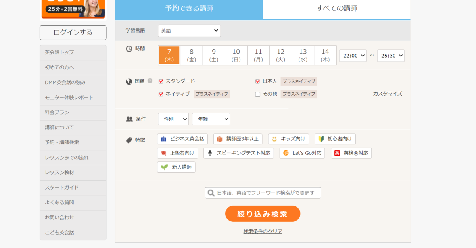Toggle the ビジネス英会話 feature text
The height and width of the screenshot is (248, 476).
coord(187,139)
